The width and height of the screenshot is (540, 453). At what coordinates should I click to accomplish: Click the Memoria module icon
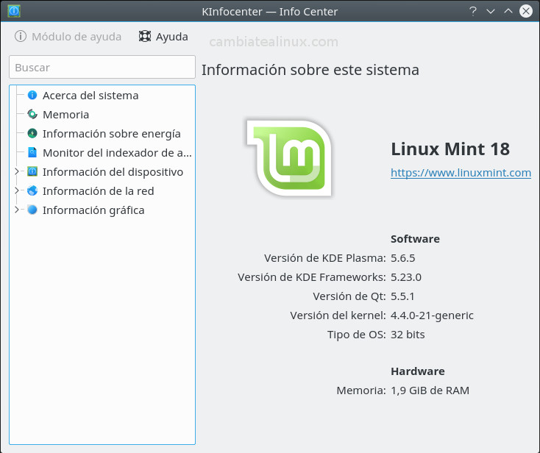(32, 114)
